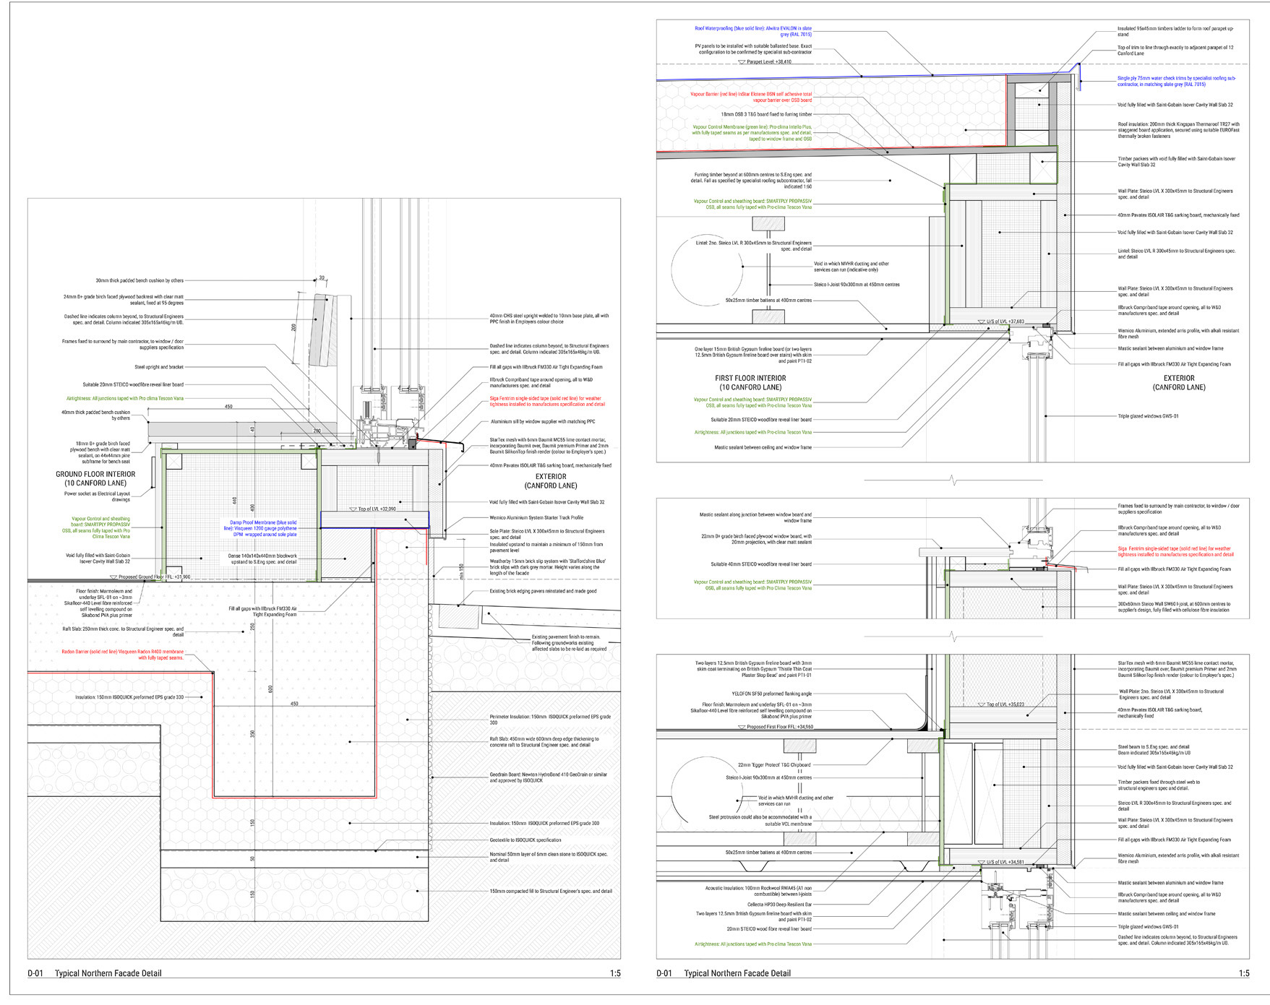The image size is (1270, 1005).
Task: Click the U/S of LVL +34,581 marker
Action: click(1005, 862)
